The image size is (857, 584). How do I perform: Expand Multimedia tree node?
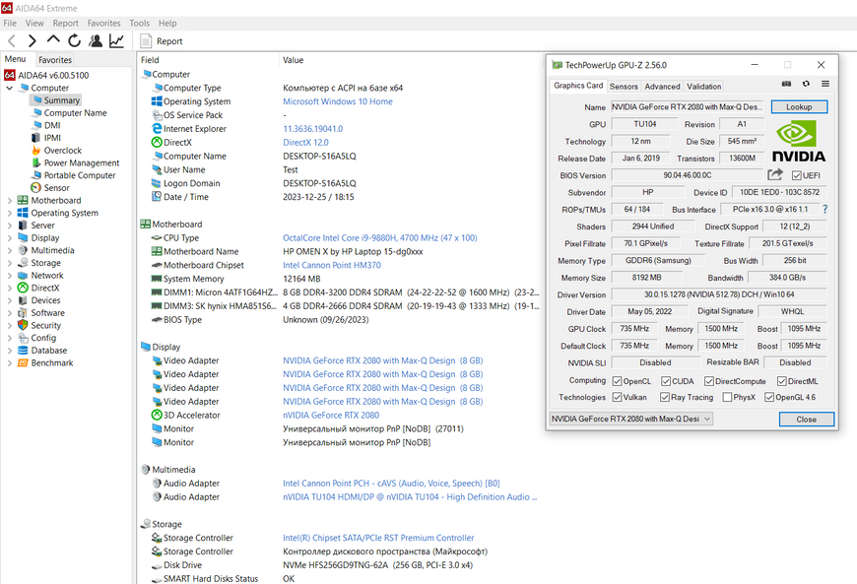(9, 251)
